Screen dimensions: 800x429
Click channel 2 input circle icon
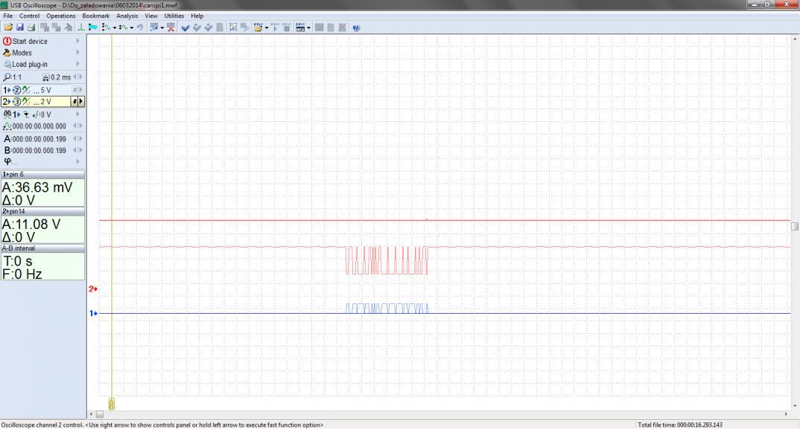[16, 102]
